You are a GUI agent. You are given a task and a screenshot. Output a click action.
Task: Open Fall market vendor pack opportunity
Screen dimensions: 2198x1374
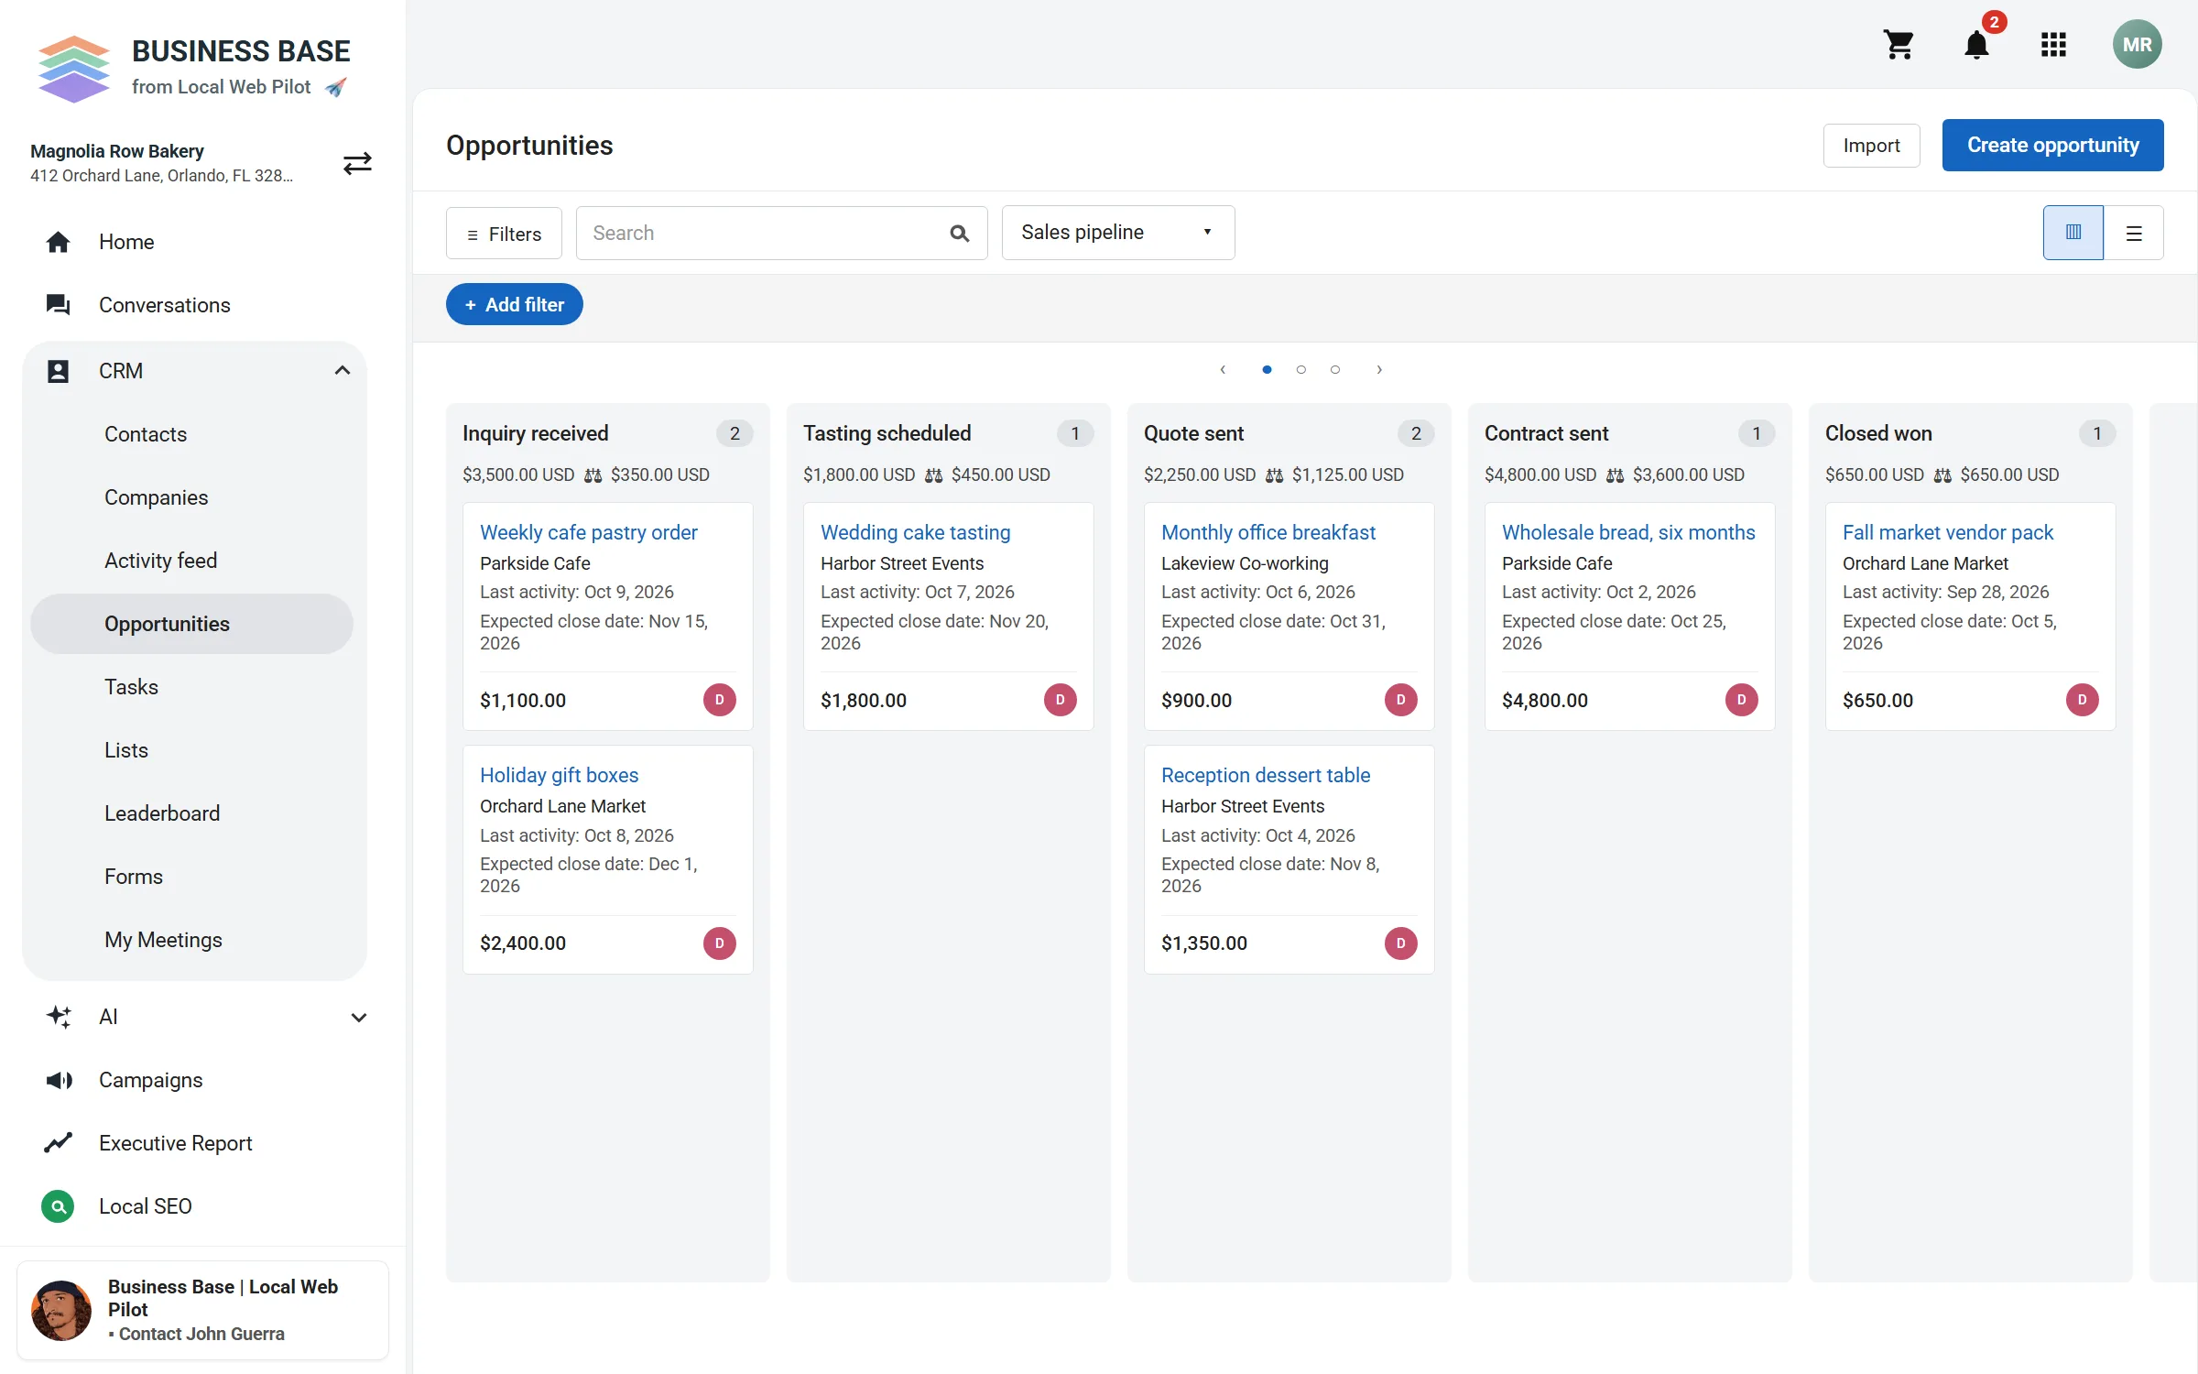1948,532
